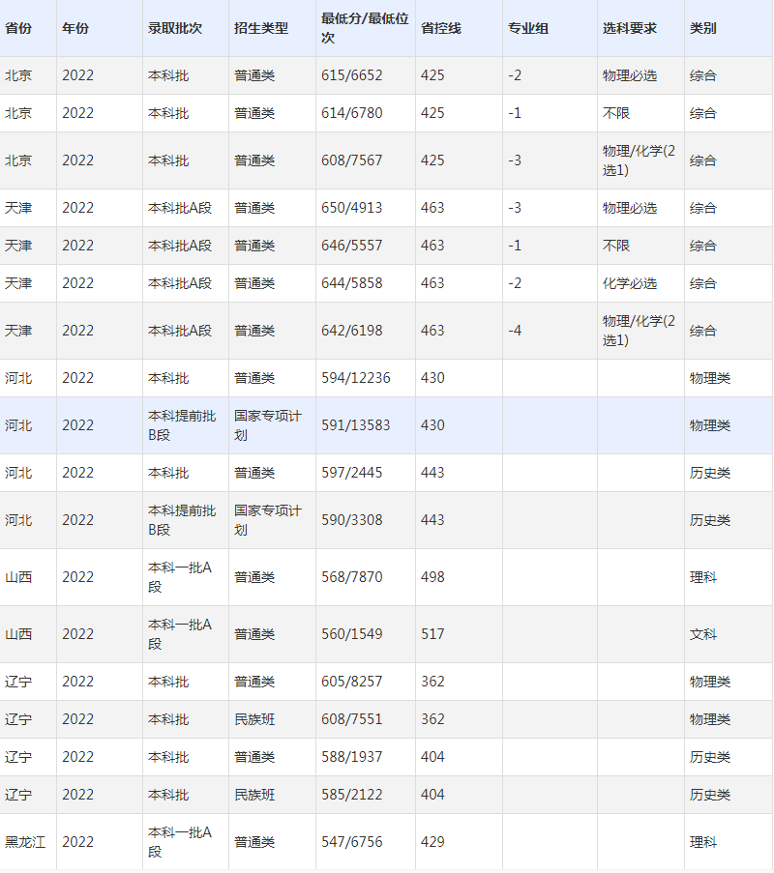Click 专业组 -2 in the 615/6652 row
The image size is (774, 873).
(x=515, y=75)
